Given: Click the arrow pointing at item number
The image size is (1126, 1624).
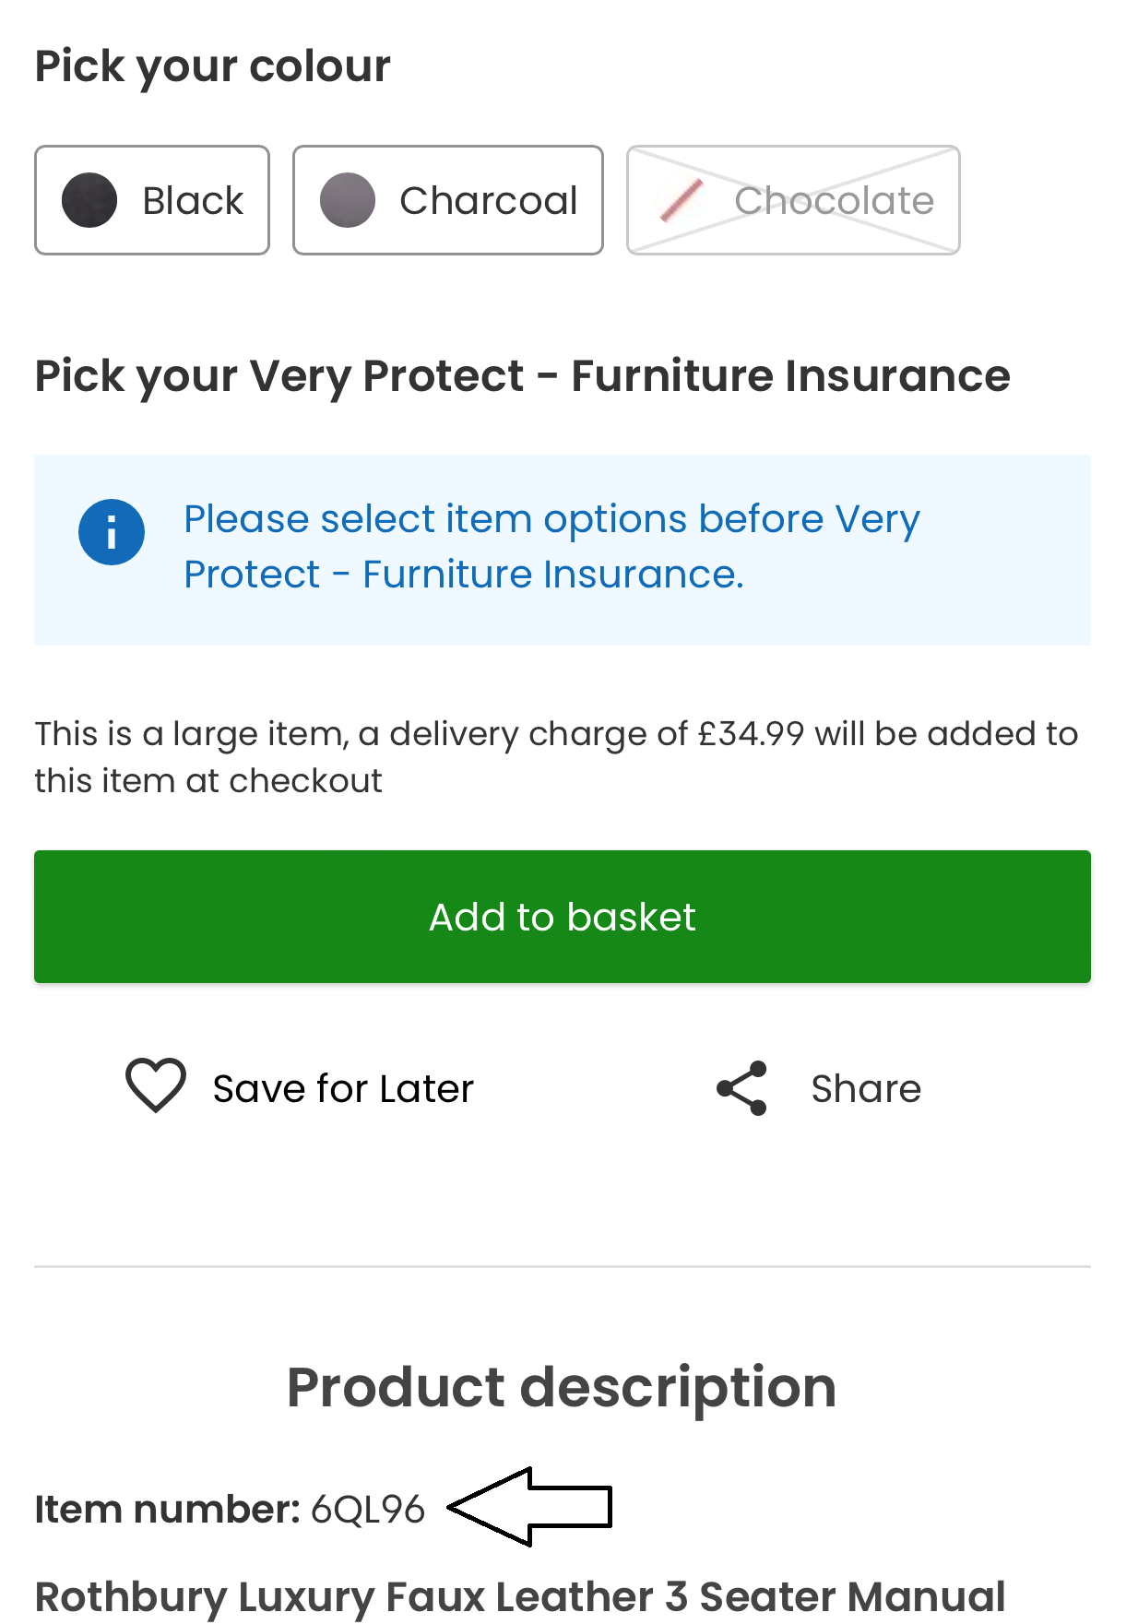Looking at the screenshot, I should 530,1506.
